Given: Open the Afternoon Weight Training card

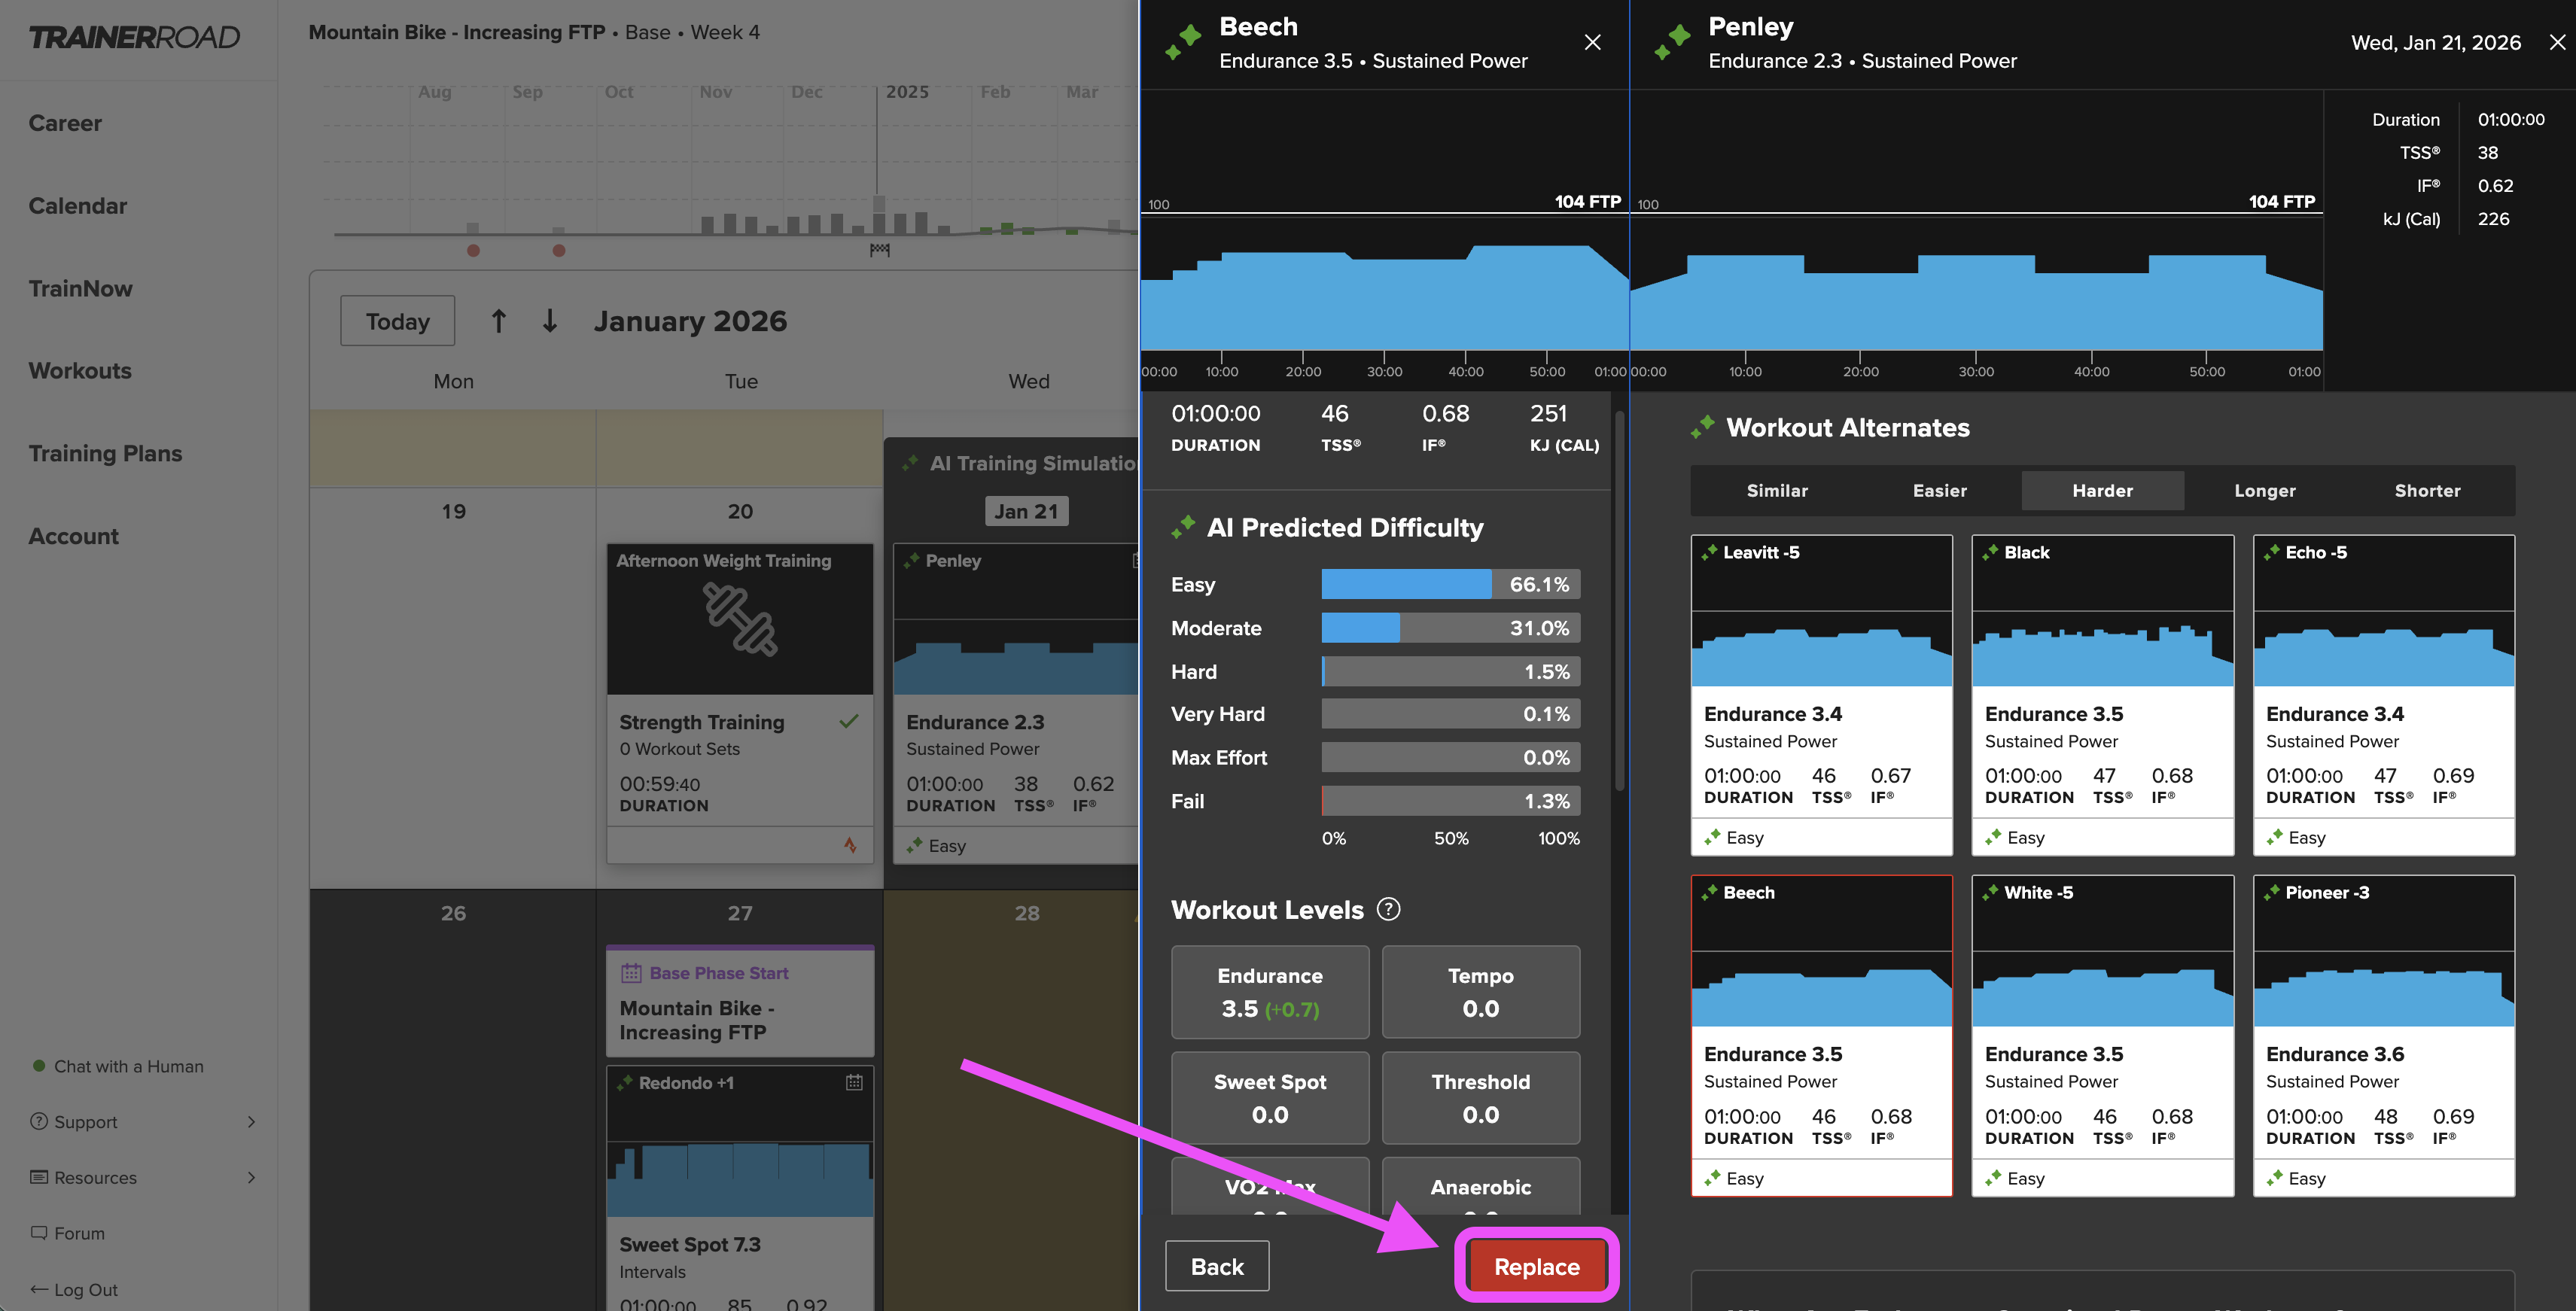Looking at the screenshot, I should tap(740, 703).
